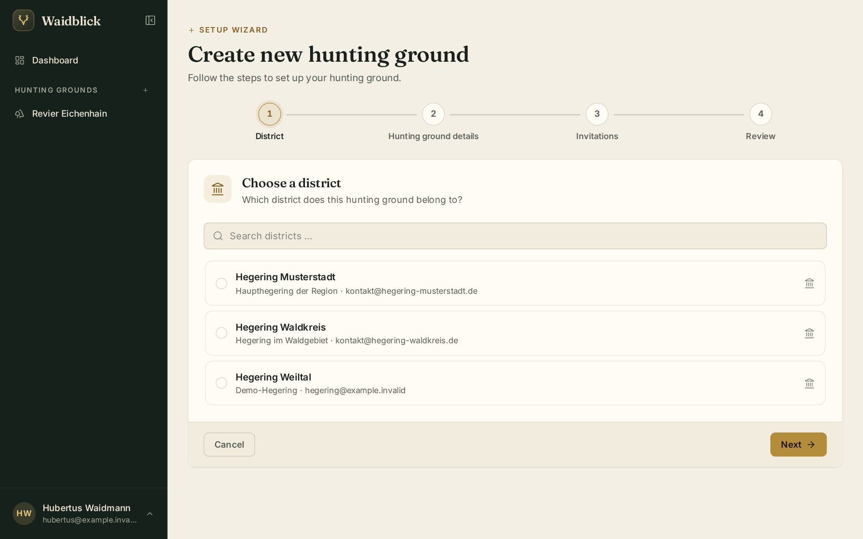The width and height of the screenshot is (863, 539).
Task: Click the Hubertus Waidmann user name
Action: 86,508
